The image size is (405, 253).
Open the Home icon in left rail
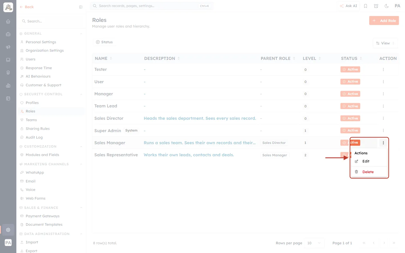(x=8, y=21)
